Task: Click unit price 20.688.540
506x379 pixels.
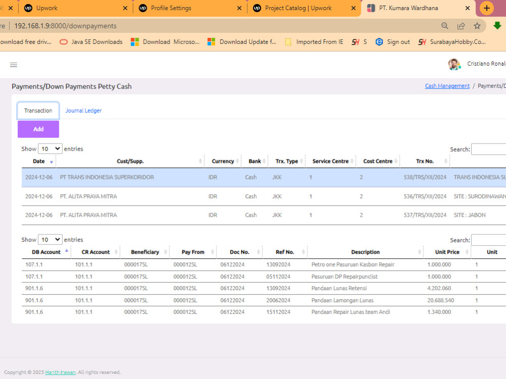Action: 441,300
